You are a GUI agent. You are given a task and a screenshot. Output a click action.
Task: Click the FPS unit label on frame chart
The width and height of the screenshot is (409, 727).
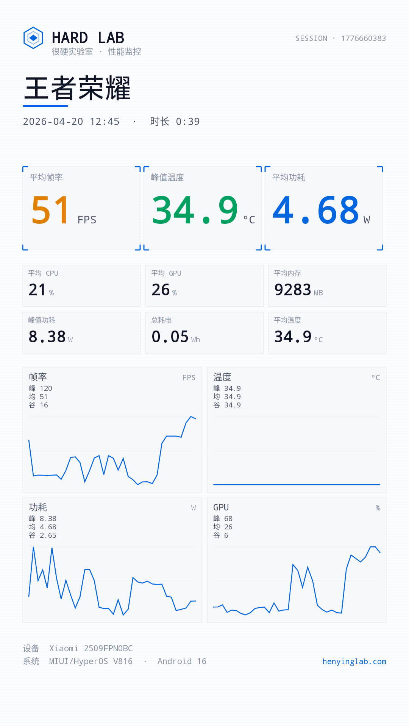point(189,378)
